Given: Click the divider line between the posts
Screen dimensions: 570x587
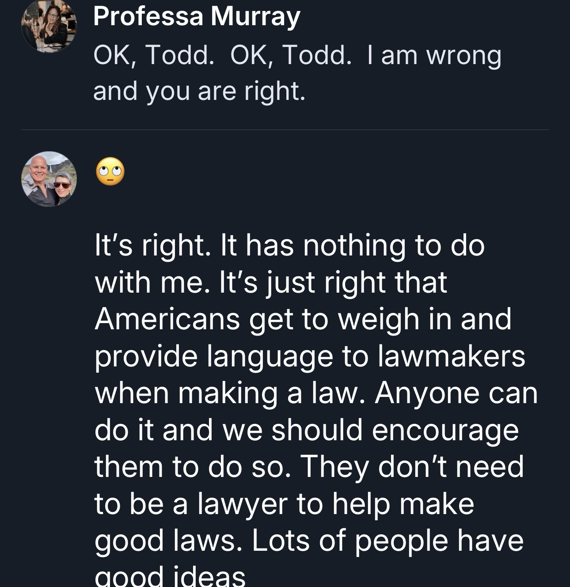Looking at the screenshot, I should (x=285, y=130).
